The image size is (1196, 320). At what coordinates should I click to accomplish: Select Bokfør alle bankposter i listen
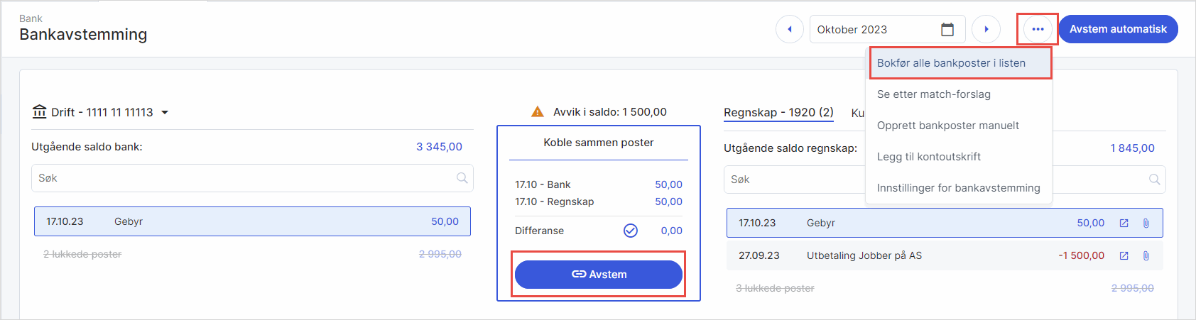tap(951, 63)
